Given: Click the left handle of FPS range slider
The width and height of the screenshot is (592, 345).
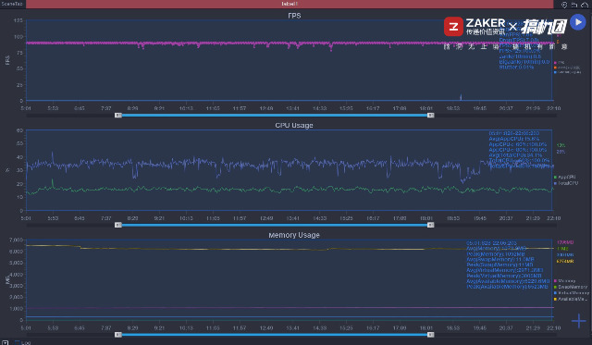Looking at the screenshot, I should pyautogui.click(x=118, y=115).
